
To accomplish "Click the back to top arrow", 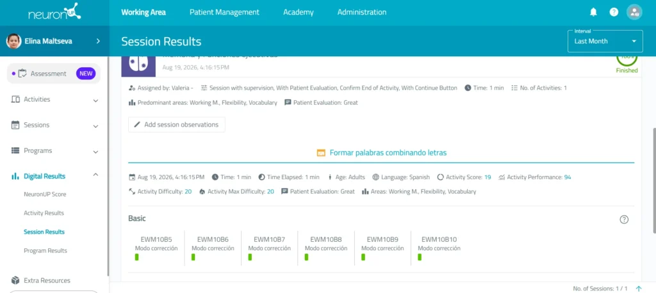I will pos(639,289).
